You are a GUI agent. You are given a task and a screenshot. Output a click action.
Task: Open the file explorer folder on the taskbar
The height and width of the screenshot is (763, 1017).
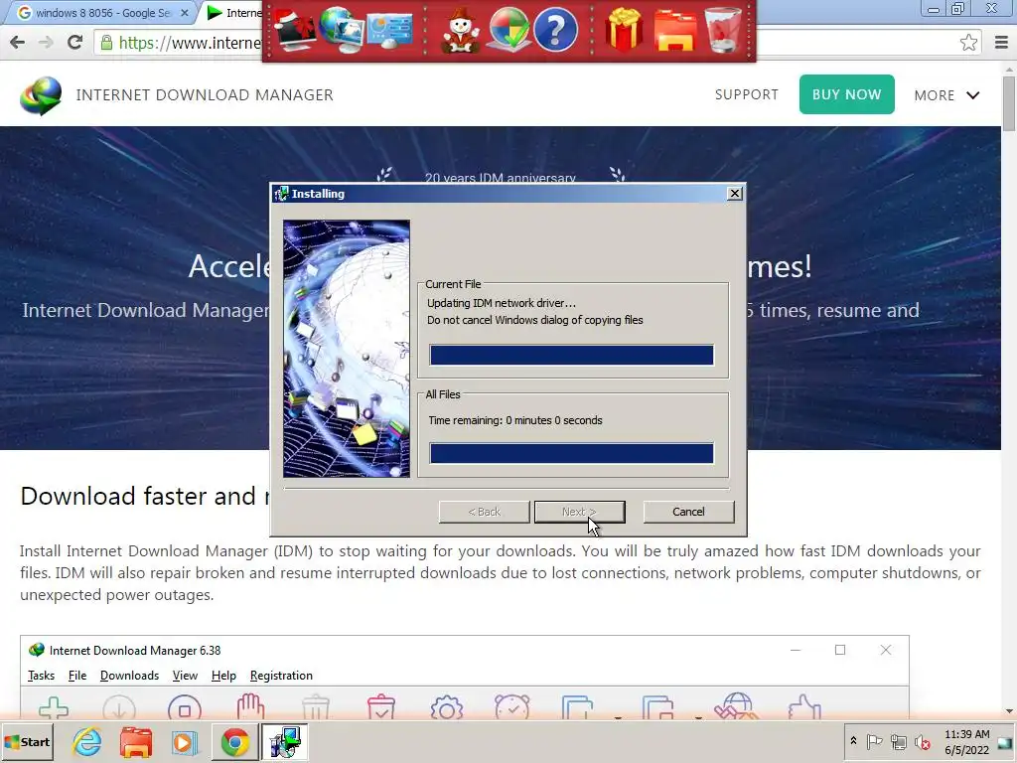click(136, 741)
